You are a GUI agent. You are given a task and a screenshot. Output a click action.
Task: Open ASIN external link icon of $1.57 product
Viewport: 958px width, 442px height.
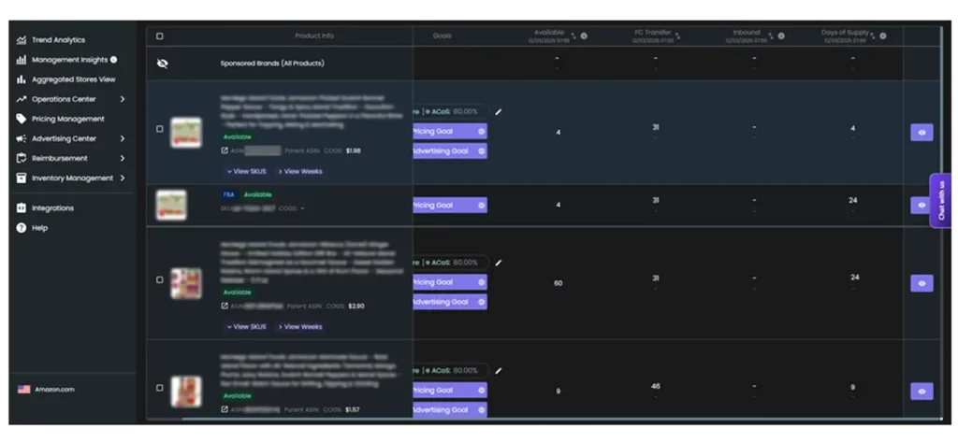225,409
